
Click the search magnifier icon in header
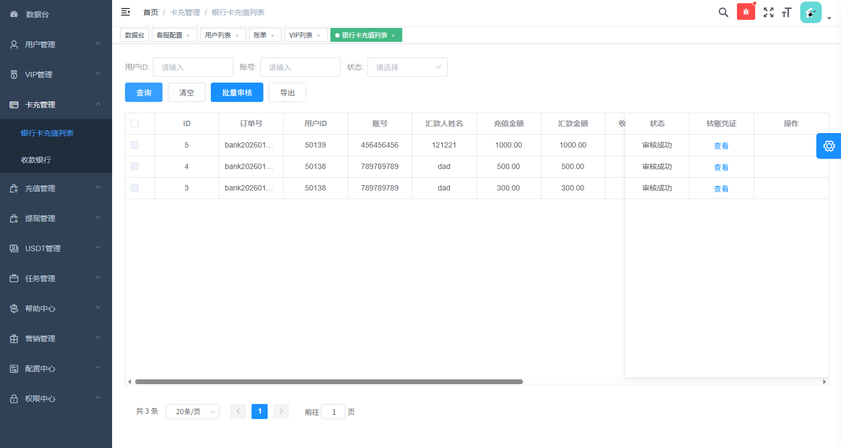723,12
